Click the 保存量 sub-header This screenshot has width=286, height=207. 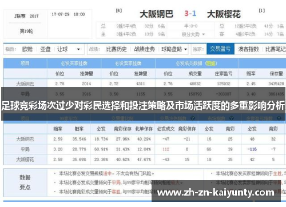point(276,74)
